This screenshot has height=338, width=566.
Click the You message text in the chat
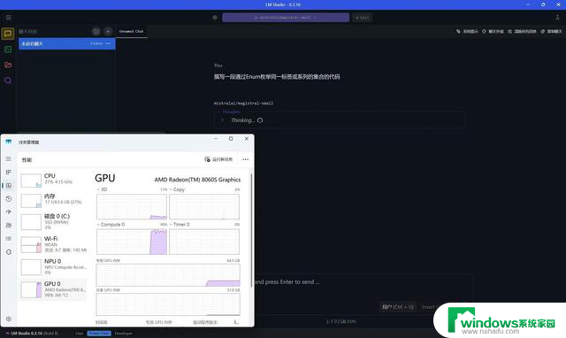point(277,77)
